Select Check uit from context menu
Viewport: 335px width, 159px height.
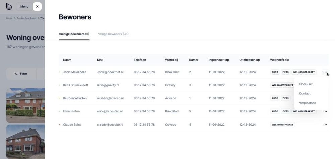pos(306,84)
